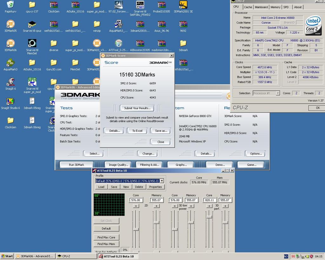This screenshot has width=325, height=260.
Task: Open Filtering & AA settings
Action: [x=149, y=165]
